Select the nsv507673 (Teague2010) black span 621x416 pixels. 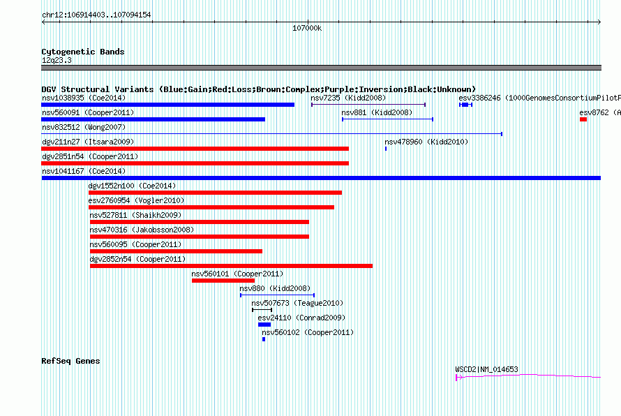(262, 310)
